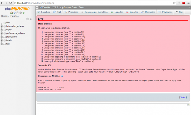Image resolution: width=191 pixels, height=115 pixels.
Task: Click the New database icon in tree
Action: click(5, 23)
